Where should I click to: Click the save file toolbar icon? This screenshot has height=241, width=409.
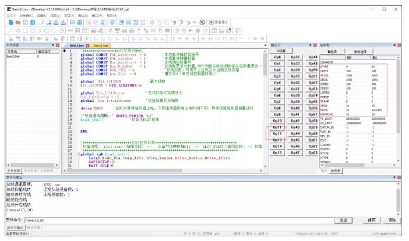[25, 22]
